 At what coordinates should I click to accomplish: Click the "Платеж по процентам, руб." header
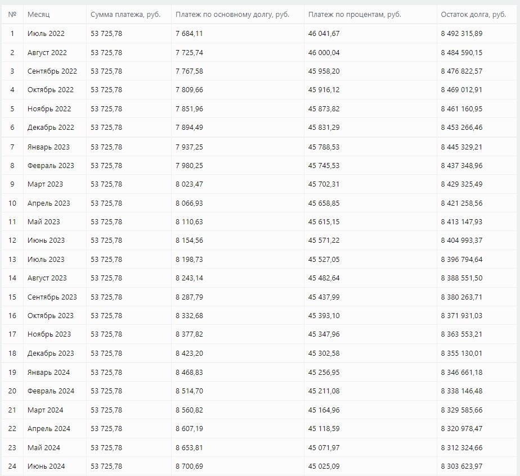tap(355, 14)
